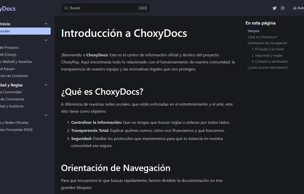Jump to Sinopsis in the page outline
Image resolution: width=304 pixels, height=194 pixels.
(253, 31)
